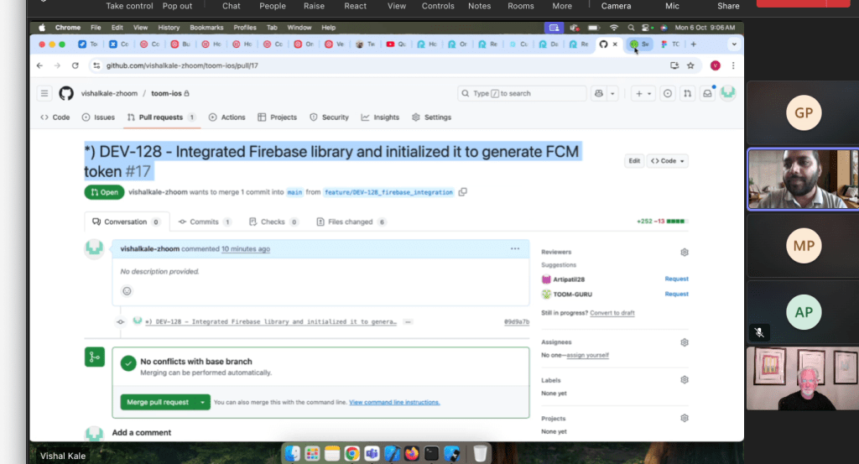Open Assignees gear settings
The width and height of the screenshot is (859, 464).
(685, 342)
